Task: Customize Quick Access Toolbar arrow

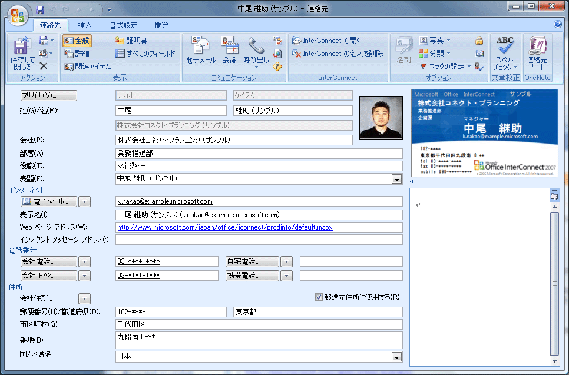Action: (x=109, y=10)
